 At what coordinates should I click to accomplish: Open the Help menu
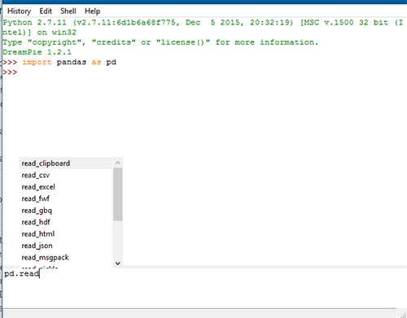tap(92, 11)
